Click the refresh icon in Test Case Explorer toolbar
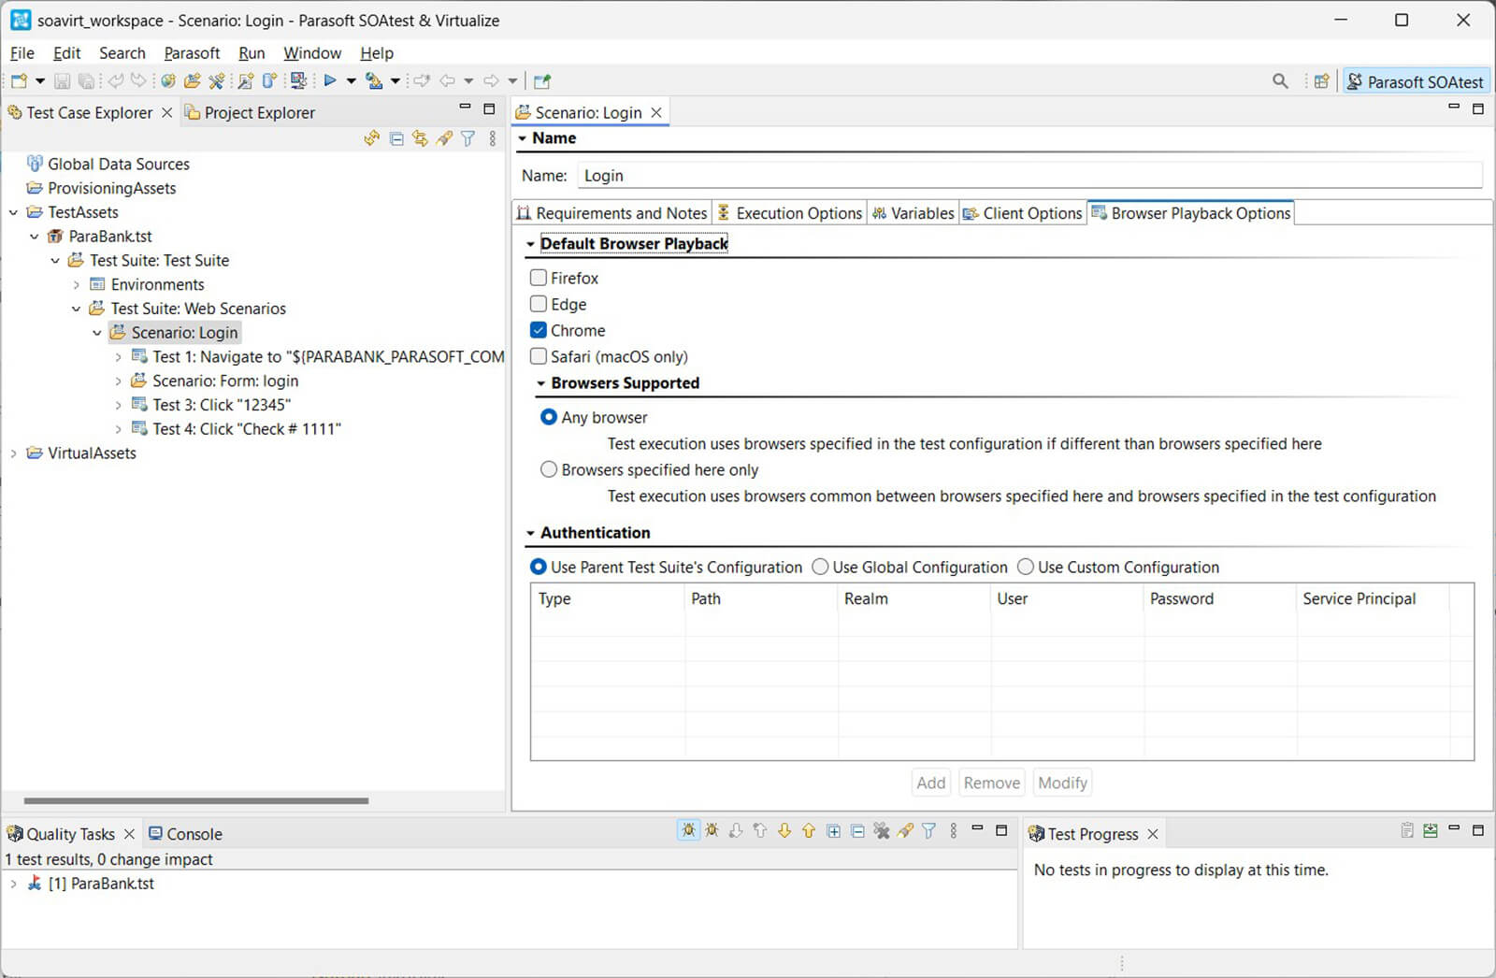The image size is (1496, 978). pyautogui.click(x=371, y=138)
